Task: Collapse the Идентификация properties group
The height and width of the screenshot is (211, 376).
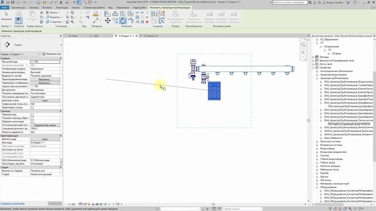Action: pos(61,135)
